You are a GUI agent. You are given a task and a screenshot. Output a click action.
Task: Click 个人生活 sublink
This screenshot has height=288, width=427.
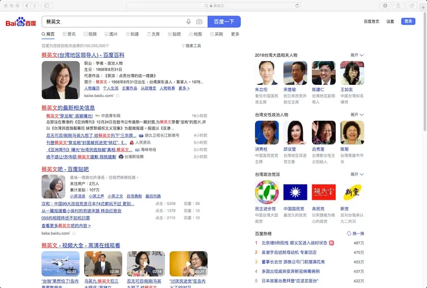[111, 88]
